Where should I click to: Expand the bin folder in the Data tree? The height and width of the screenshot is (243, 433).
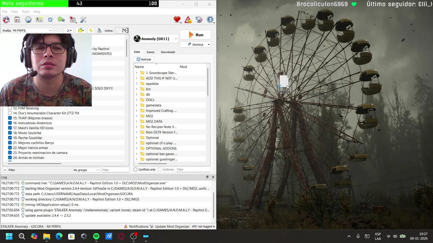point(137,89)
